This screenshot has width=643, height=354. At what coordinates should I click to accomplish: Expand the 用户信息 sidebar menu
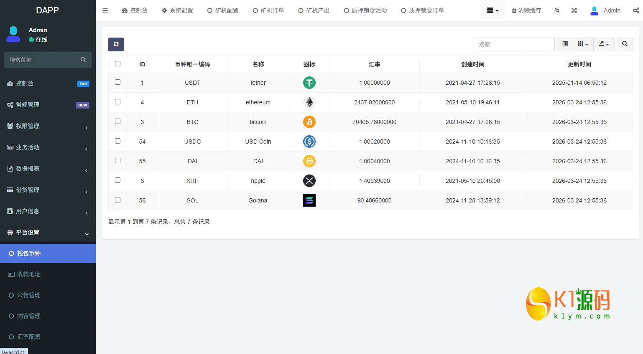(48, 211)
